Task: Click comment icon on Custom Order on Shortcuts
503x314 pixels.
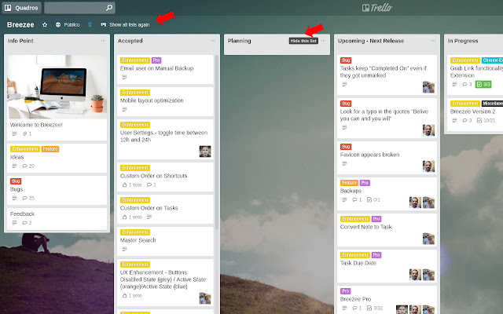Action: [x=149, y=185]
